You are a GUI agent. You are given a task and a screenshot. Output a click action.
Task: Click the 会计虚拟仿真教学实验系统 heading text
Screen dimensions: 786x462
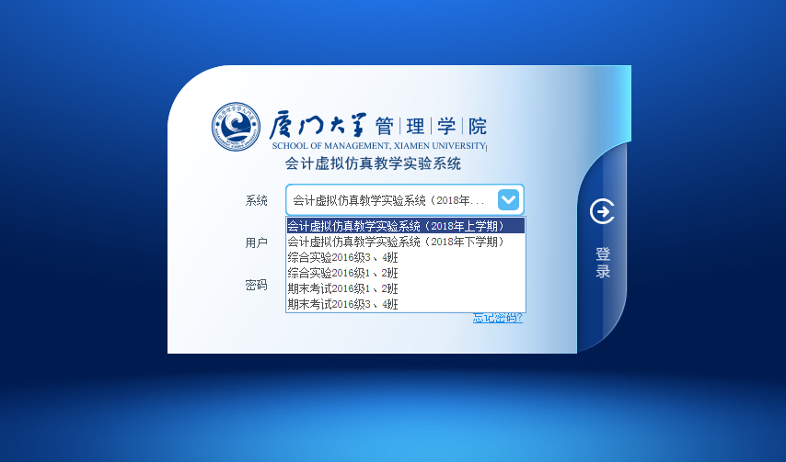pos(373,163)
